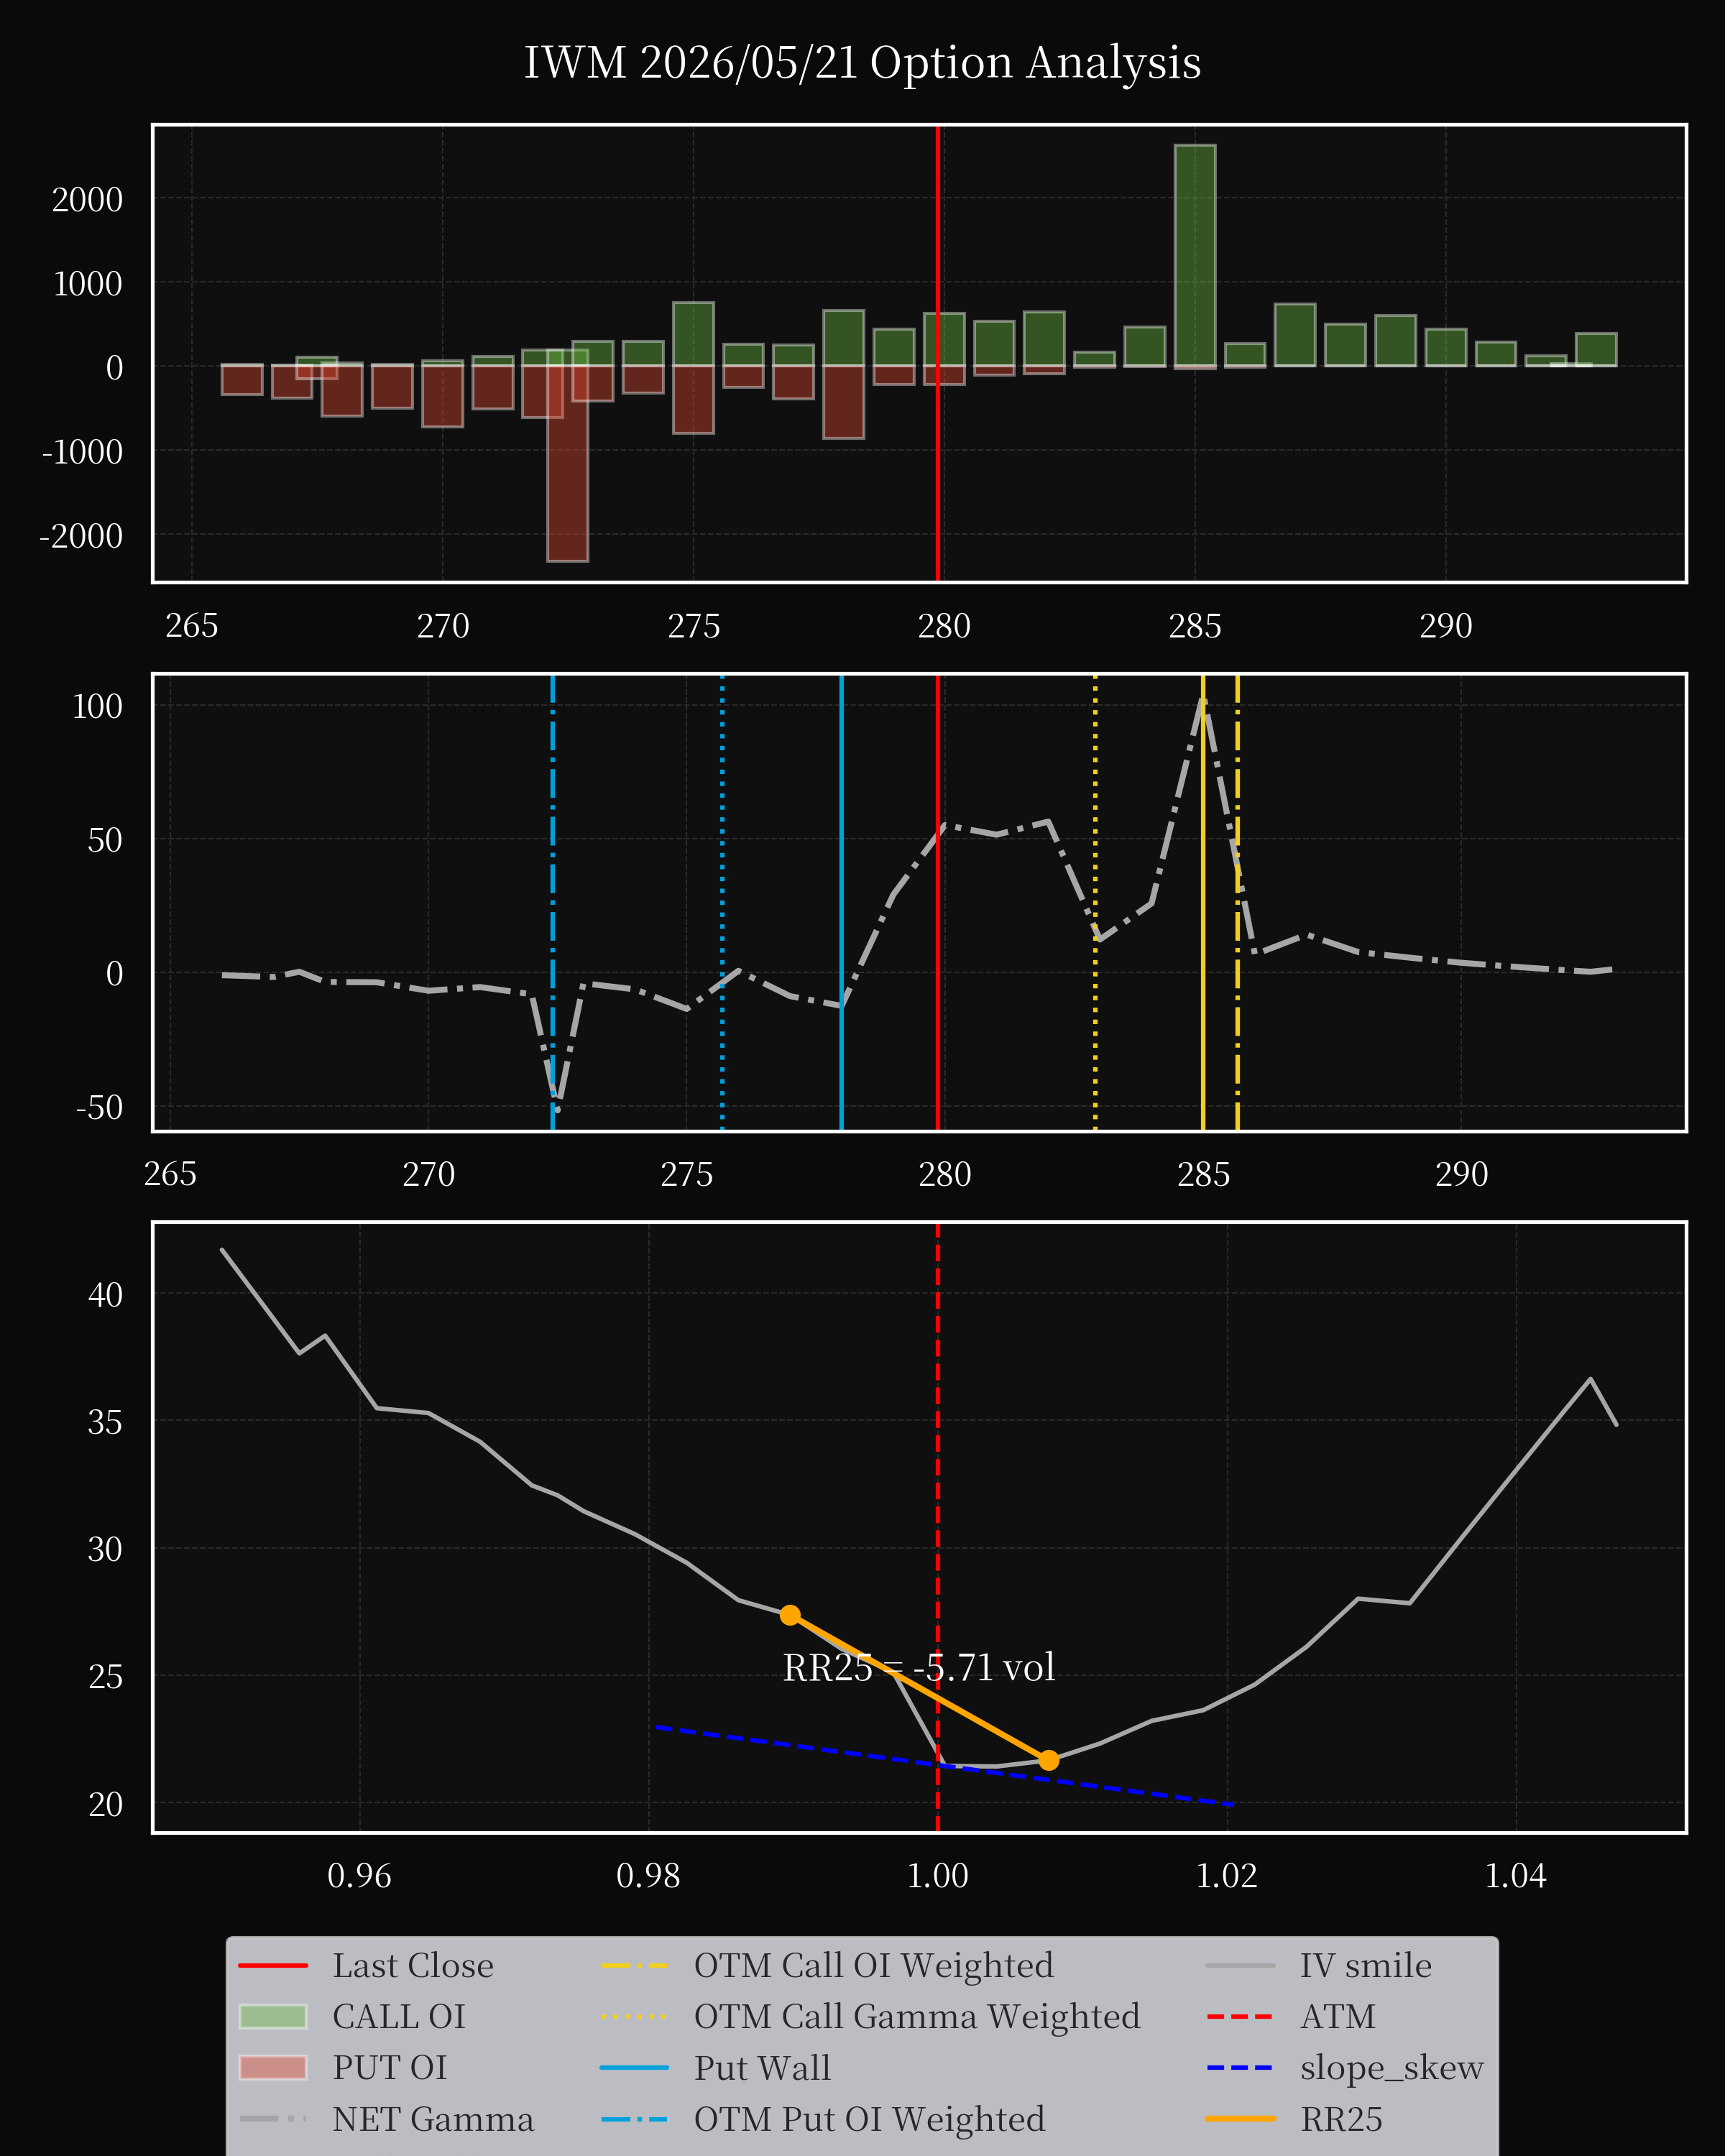Screen dimensions: 1725x2156
Task: Click the slope_skew legend label
Action: tap(1392, 2068)
